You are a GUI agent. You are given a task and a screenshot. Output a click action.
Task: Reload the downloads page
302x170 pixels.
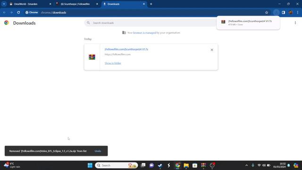(18, 13)
